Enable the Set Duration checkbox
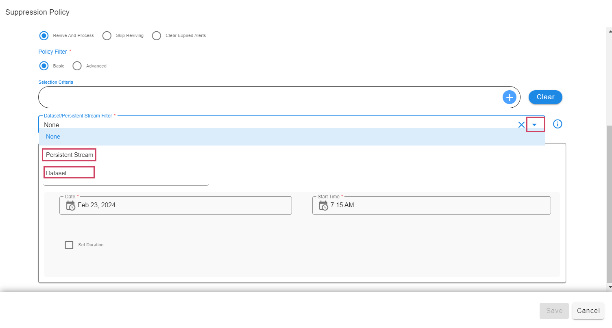 69,245
